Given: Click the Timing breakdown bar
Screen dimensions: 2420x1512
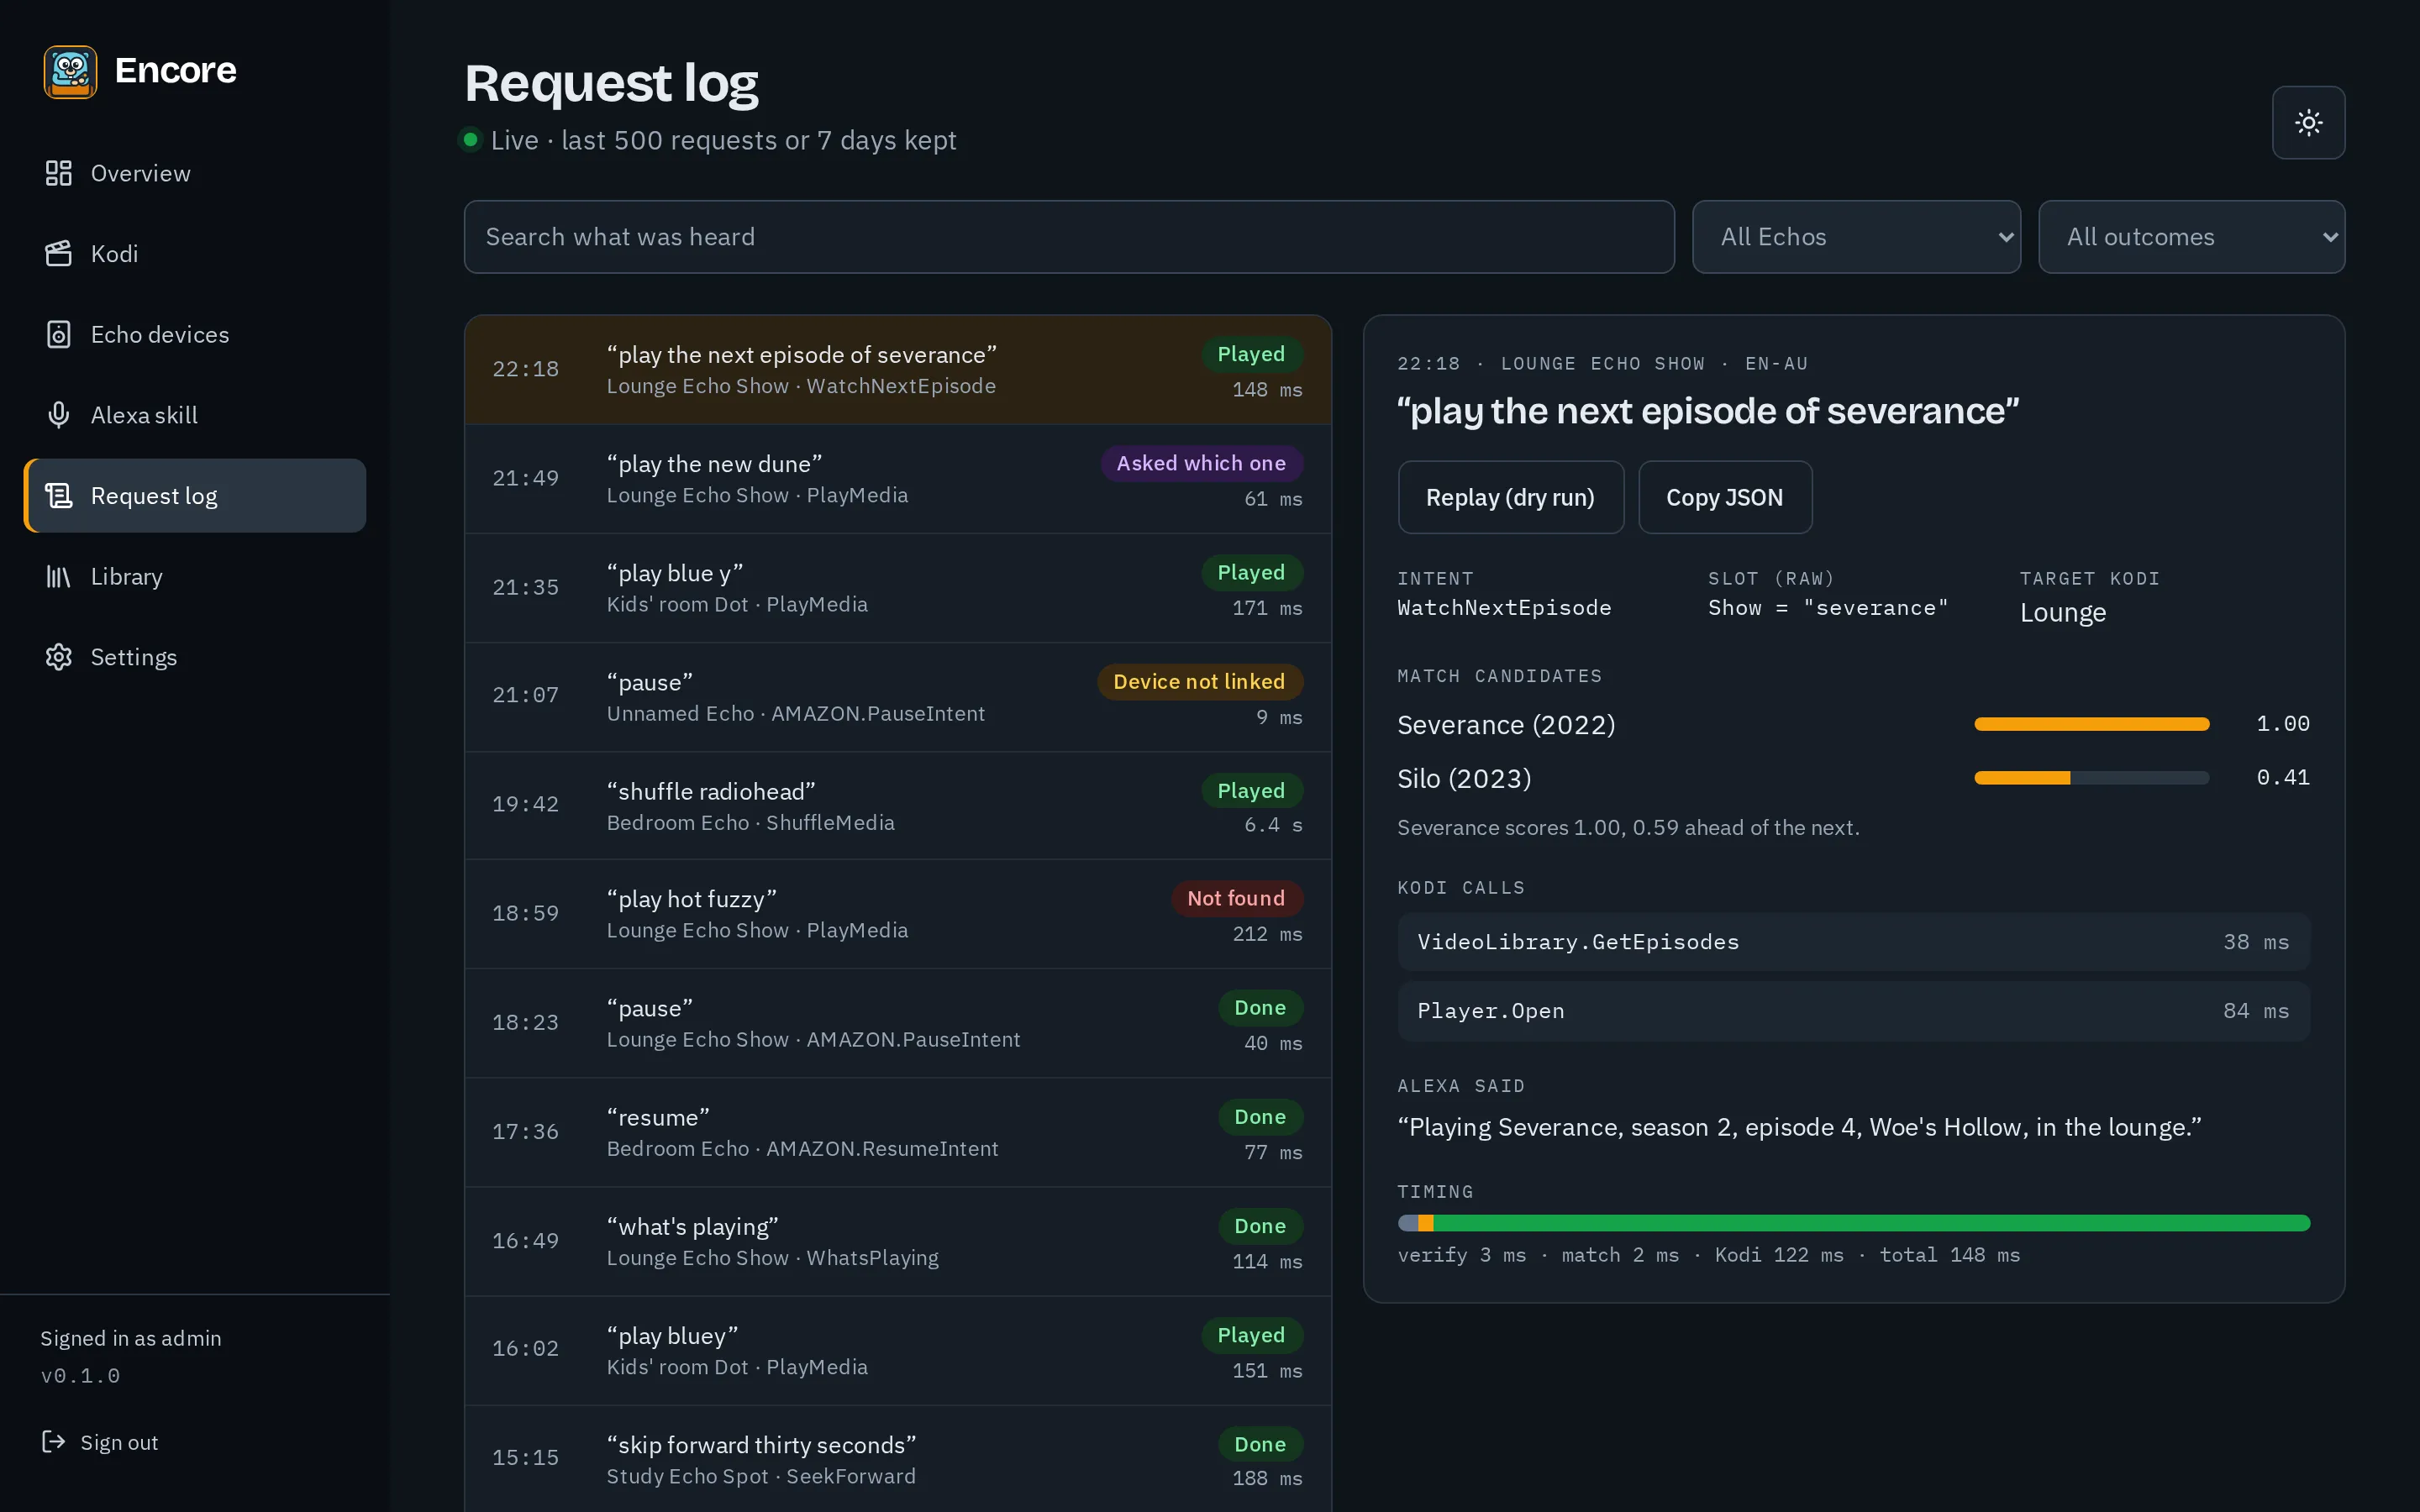Looking at the screenshot, I should pos(1853,1223).
